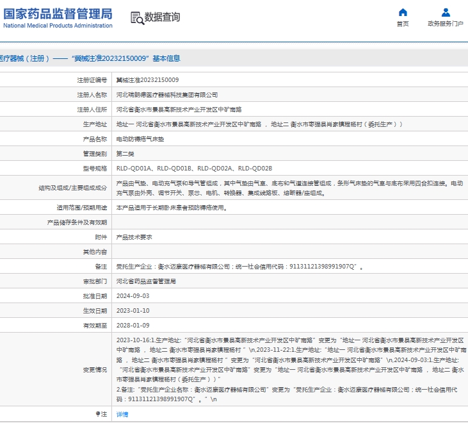Image resolution: width=468 pixels, height=423 pixels.
Task: Select the structure description starting 产品由气垫
Action: click(289, 188)
